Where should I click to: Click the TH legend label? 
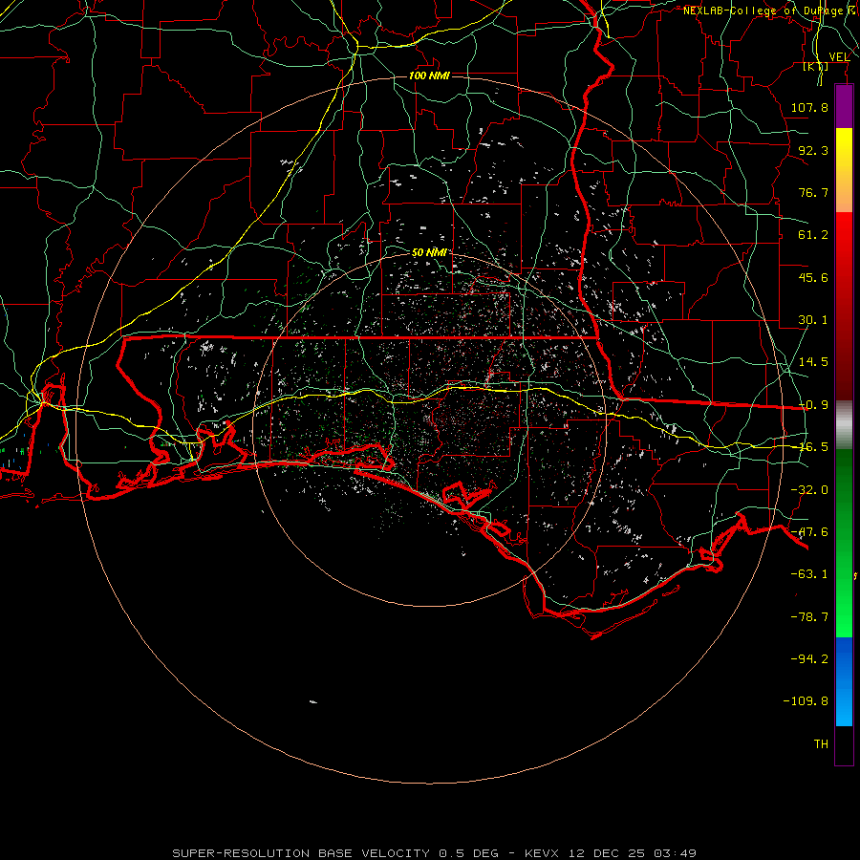tap(821, 743)
